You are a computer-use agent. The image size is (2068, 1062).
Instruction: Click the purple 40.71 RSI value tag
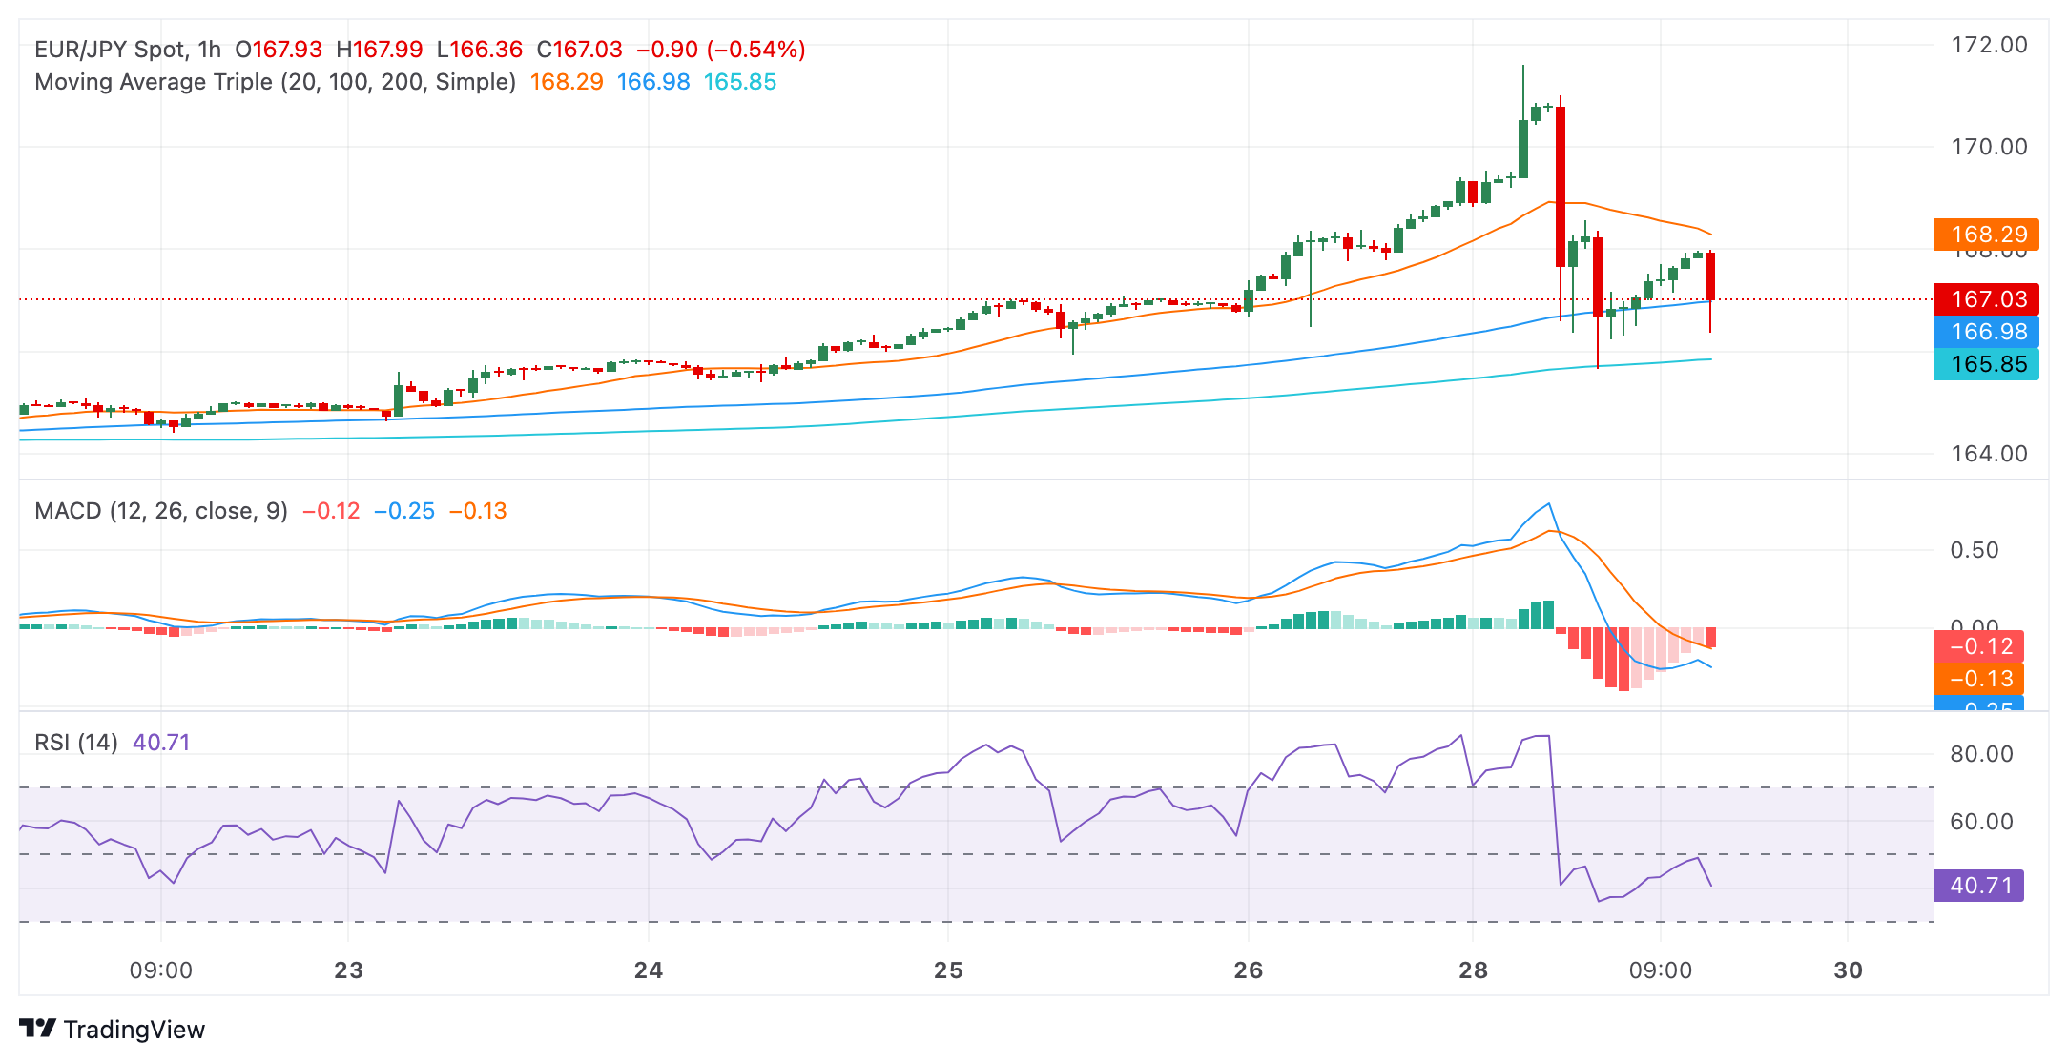click(x=1979, y=886)
